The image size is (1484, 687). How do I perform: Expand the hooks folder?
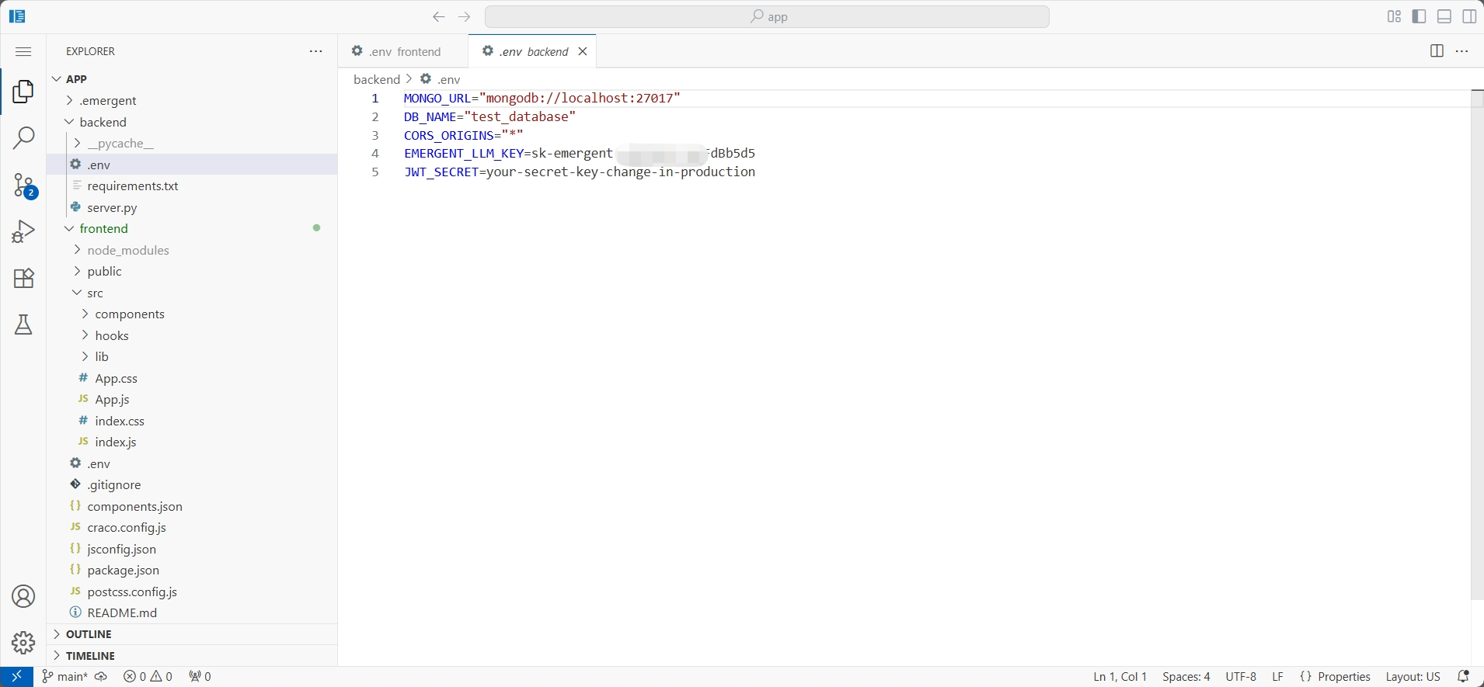pyautogui.click(x=192, y=335)
